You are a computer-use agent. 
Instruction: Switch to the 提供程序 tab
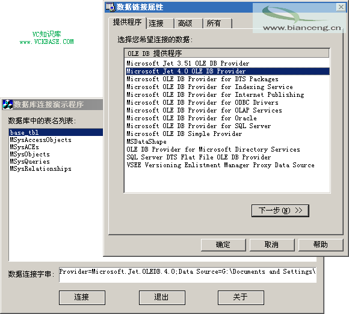pyautogui.click(x=127, y=22)
